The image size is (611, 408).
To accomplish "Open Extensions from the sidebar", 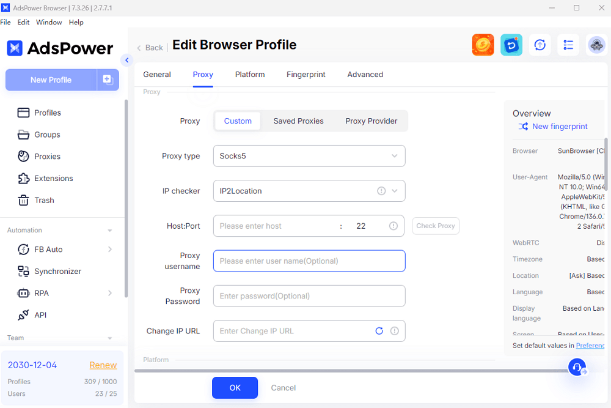I will point(45,178).
